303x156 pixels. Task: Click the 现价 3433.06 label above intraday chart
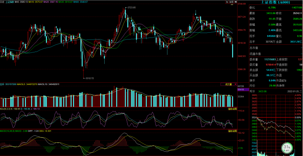tap(258, 91)
